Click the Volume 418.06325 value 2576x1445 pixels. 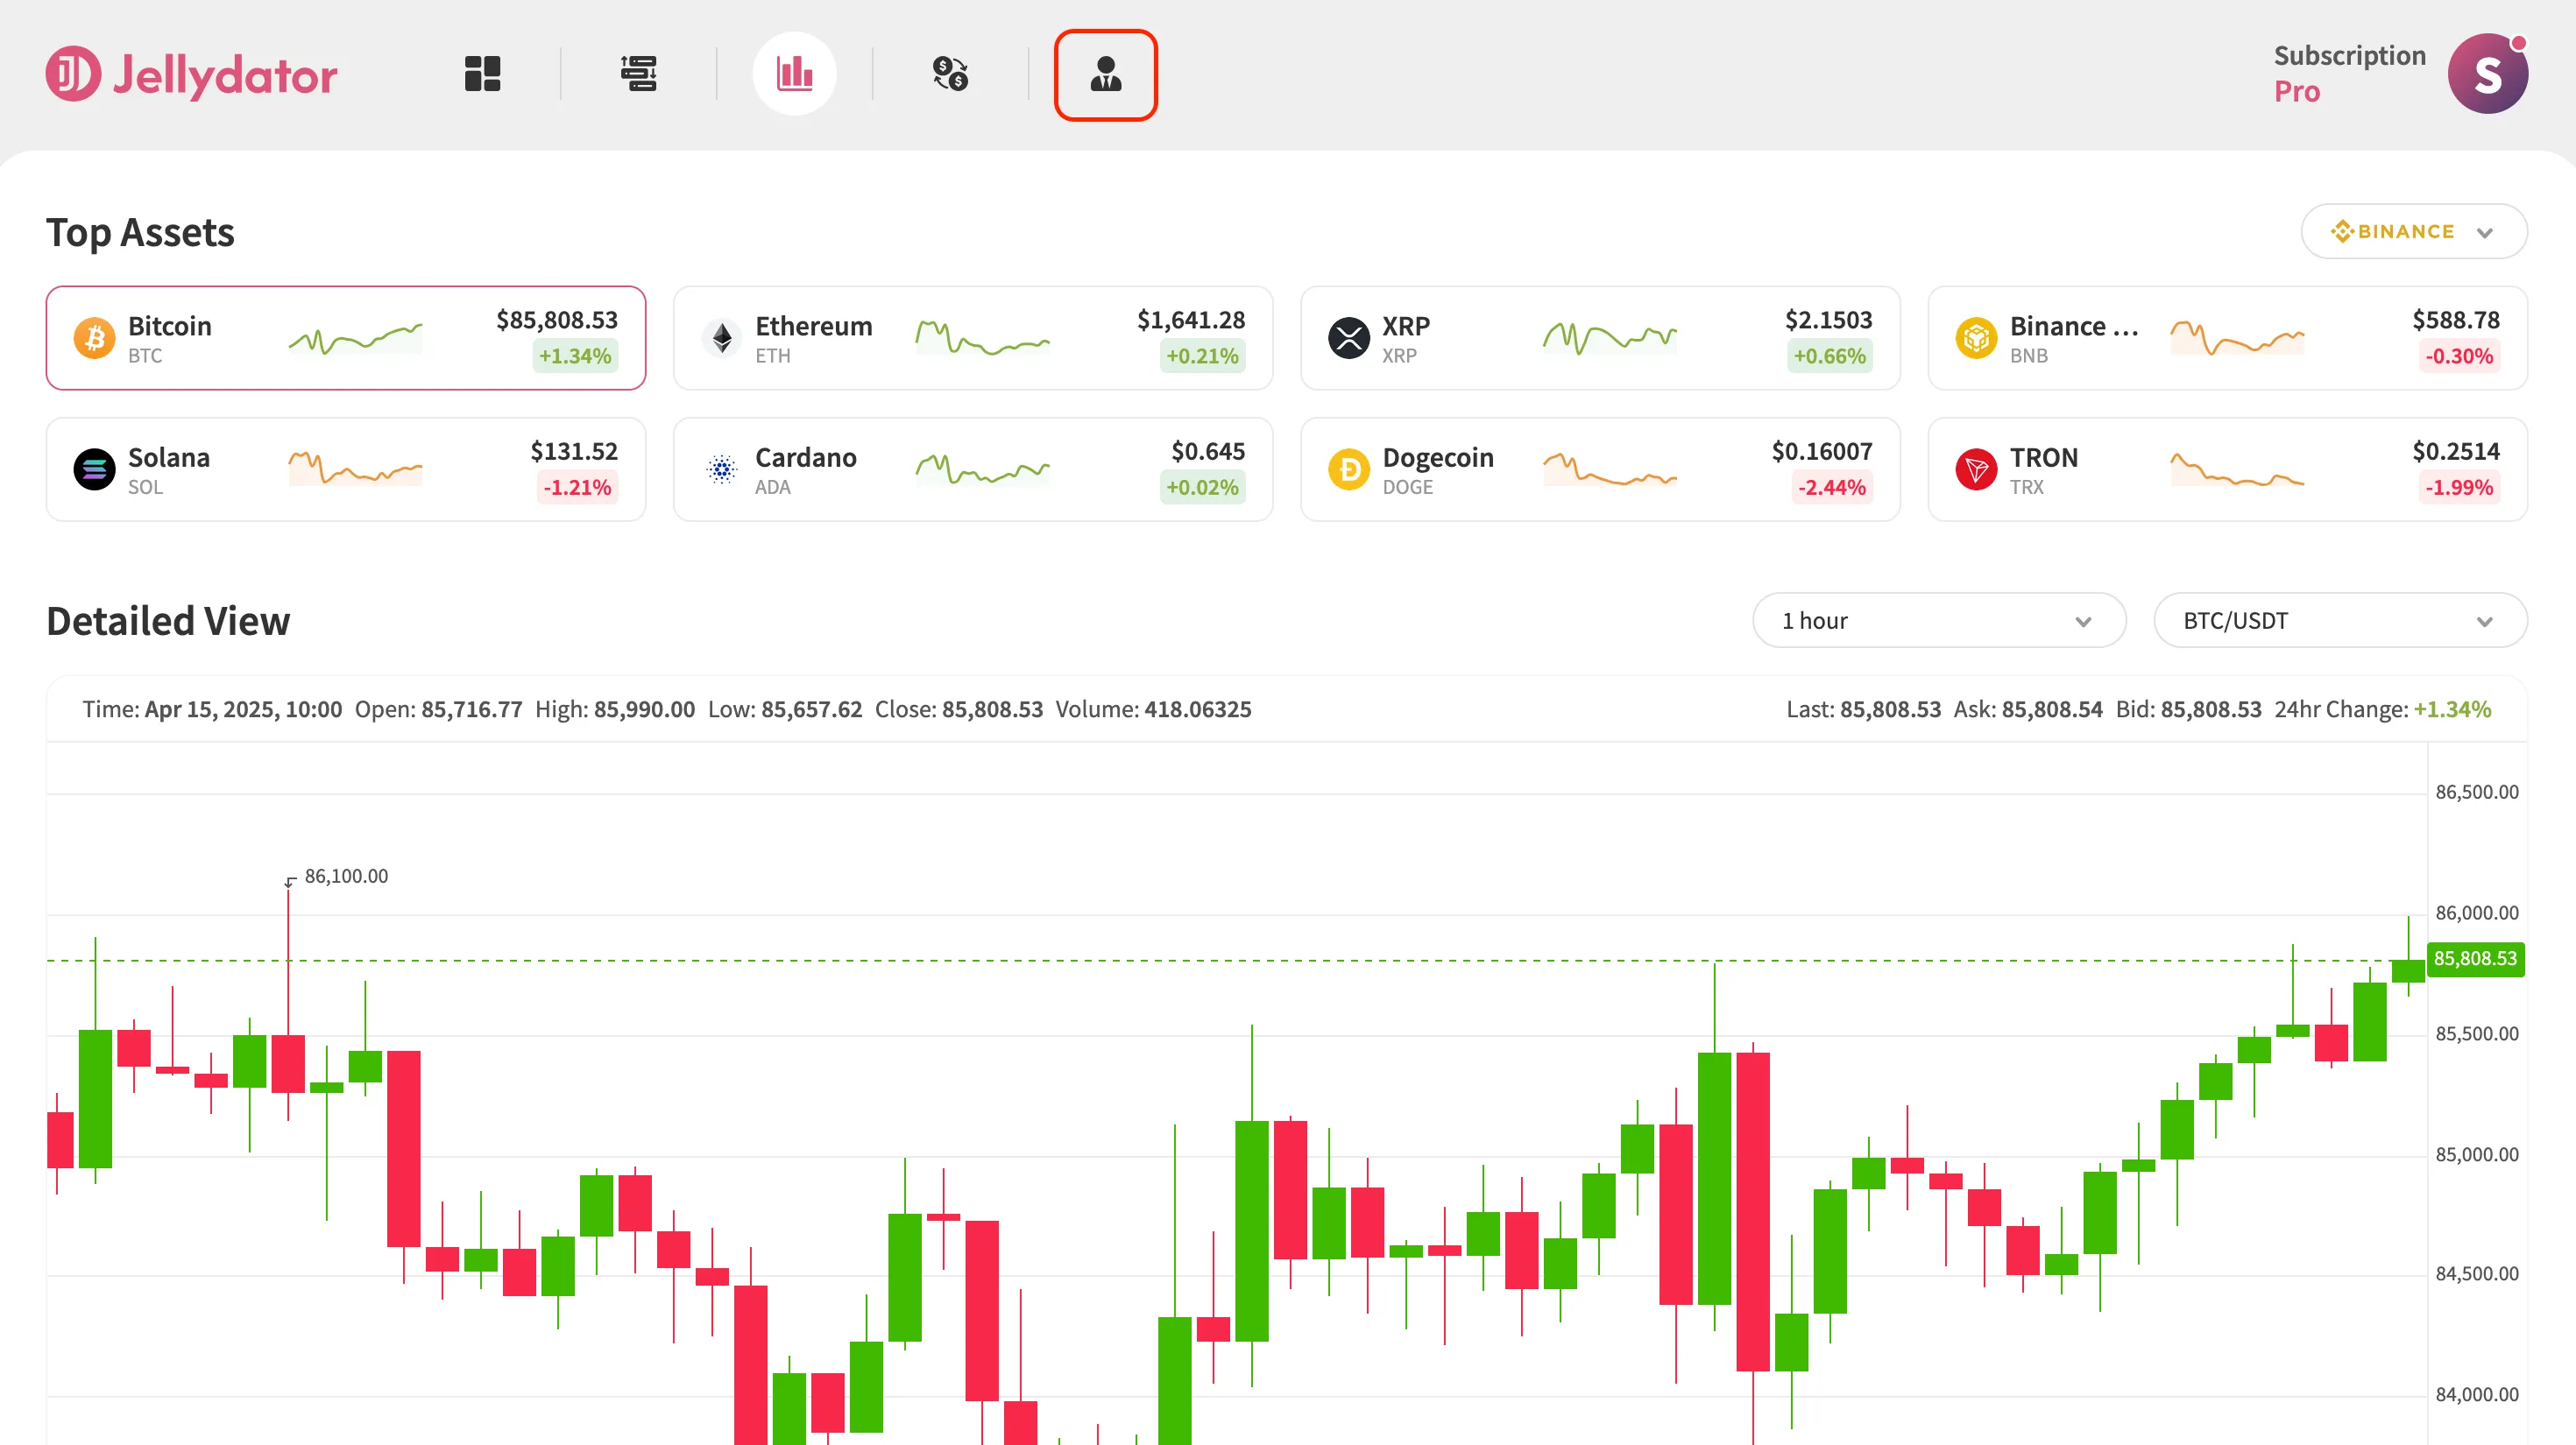(1197, 708)
